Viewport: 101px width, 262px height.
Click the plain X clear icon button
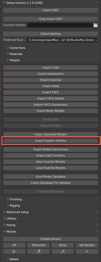[x=87, y=251]
